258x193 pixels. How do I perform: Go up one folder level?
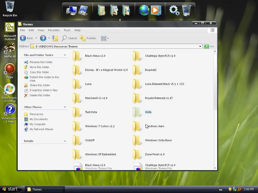tap(55, 38)
